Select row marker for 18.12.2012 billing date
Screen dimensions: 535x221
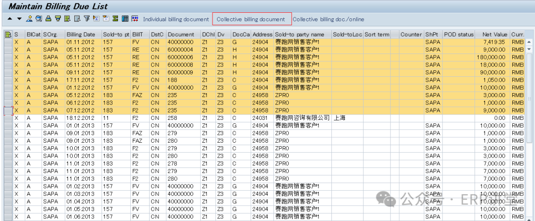coord(8,118)
